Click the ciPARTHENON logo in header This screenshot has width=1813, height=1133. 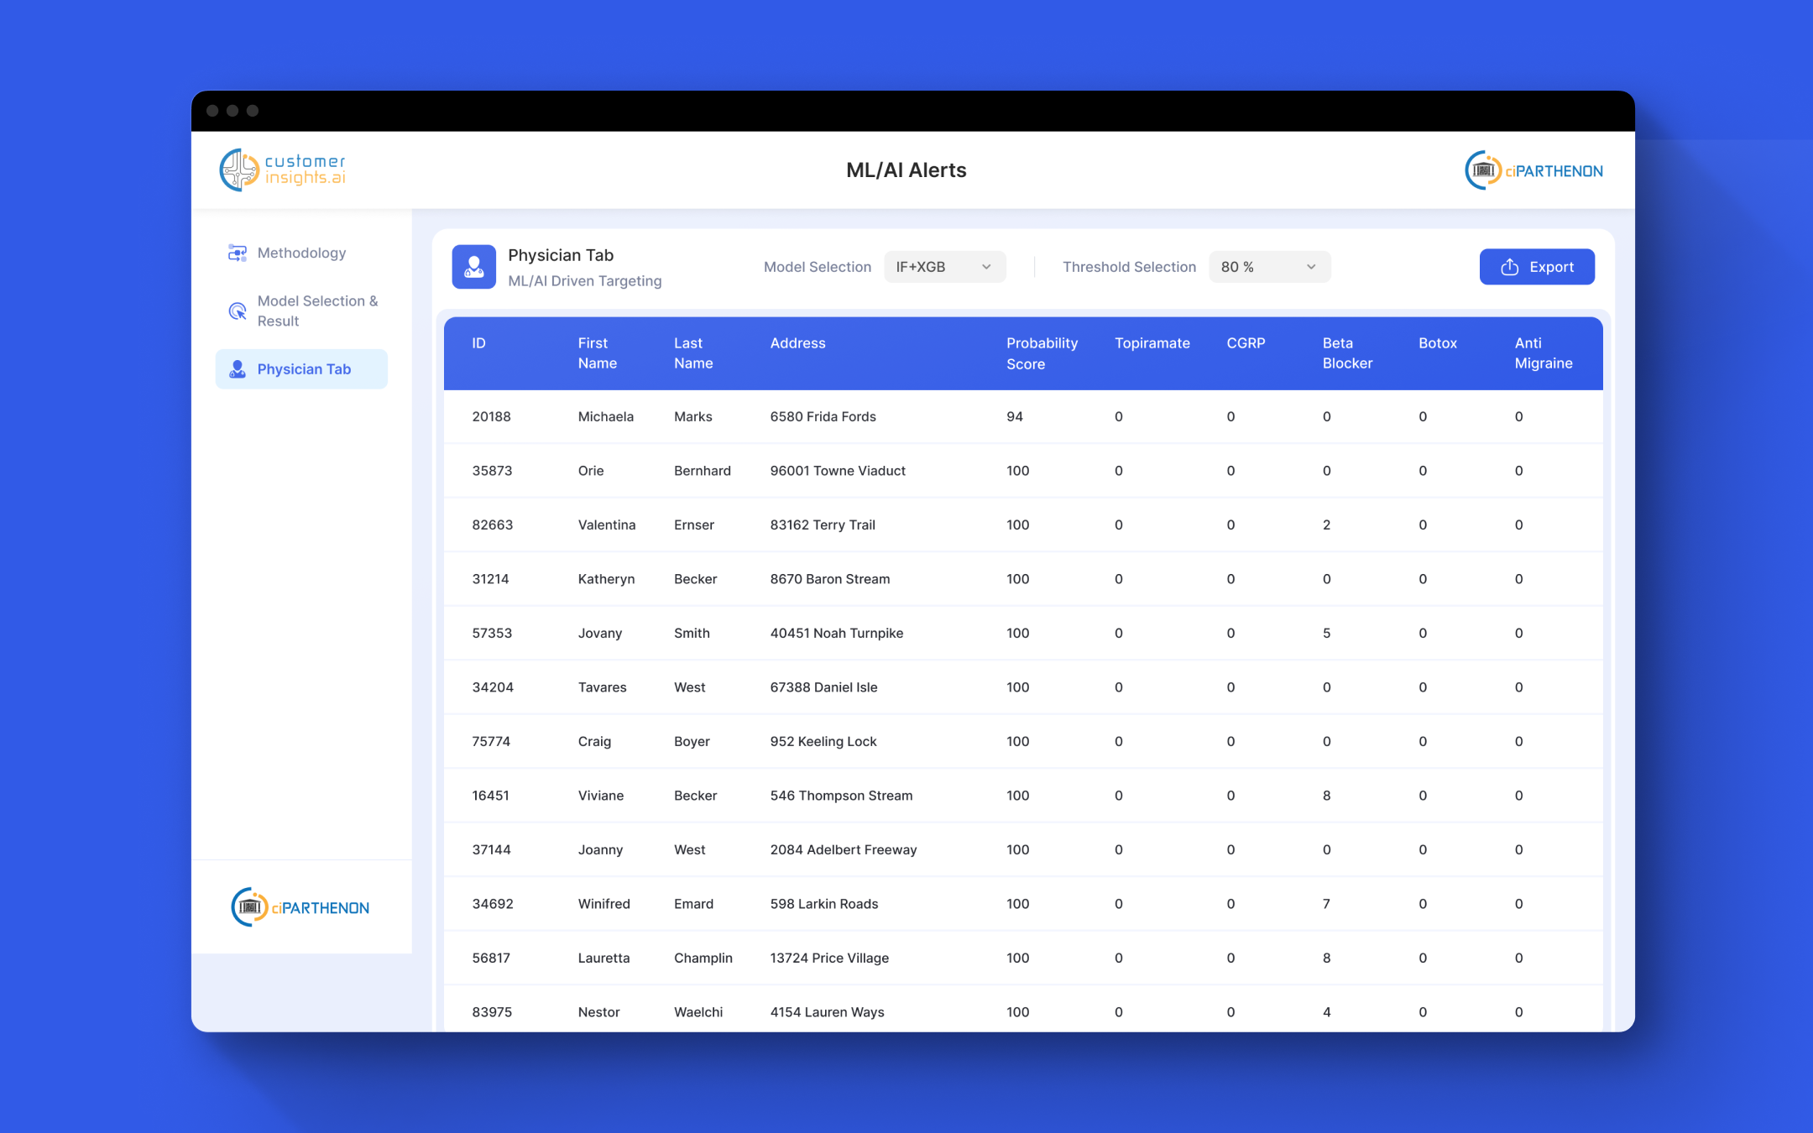click(x=1533, y=170)
